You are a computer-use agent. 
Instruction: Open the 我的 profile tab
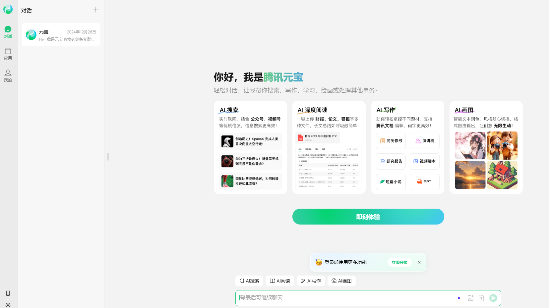(x=8, y=76)
